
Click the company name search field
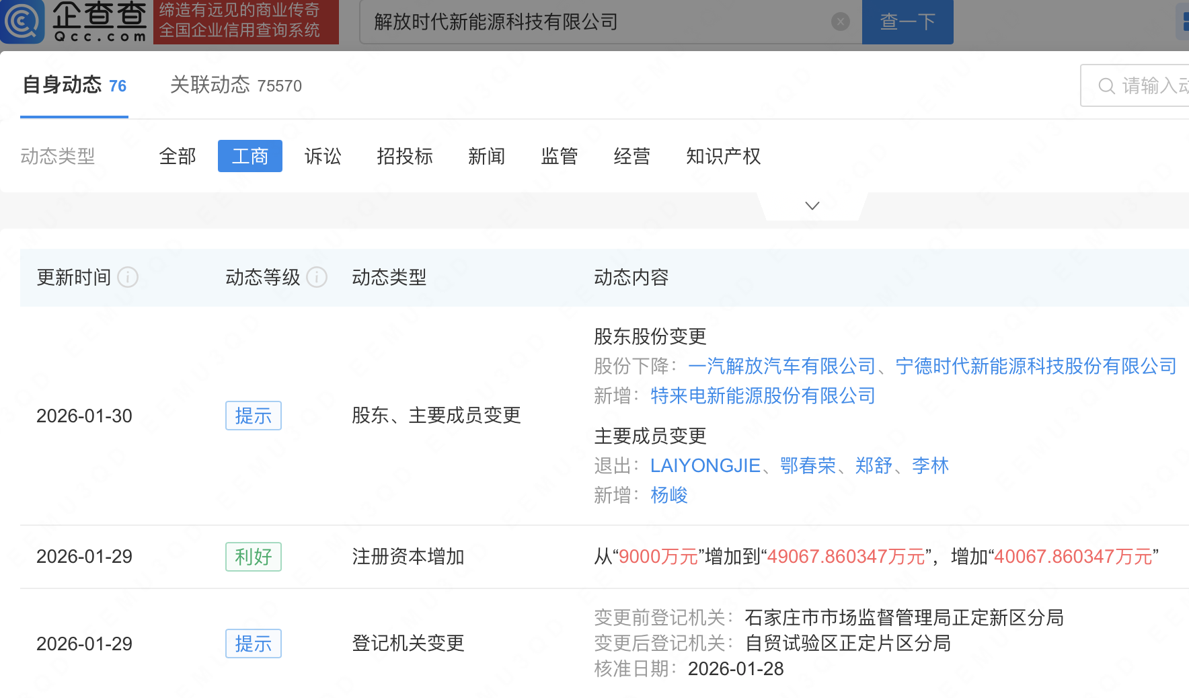point(599,22)
